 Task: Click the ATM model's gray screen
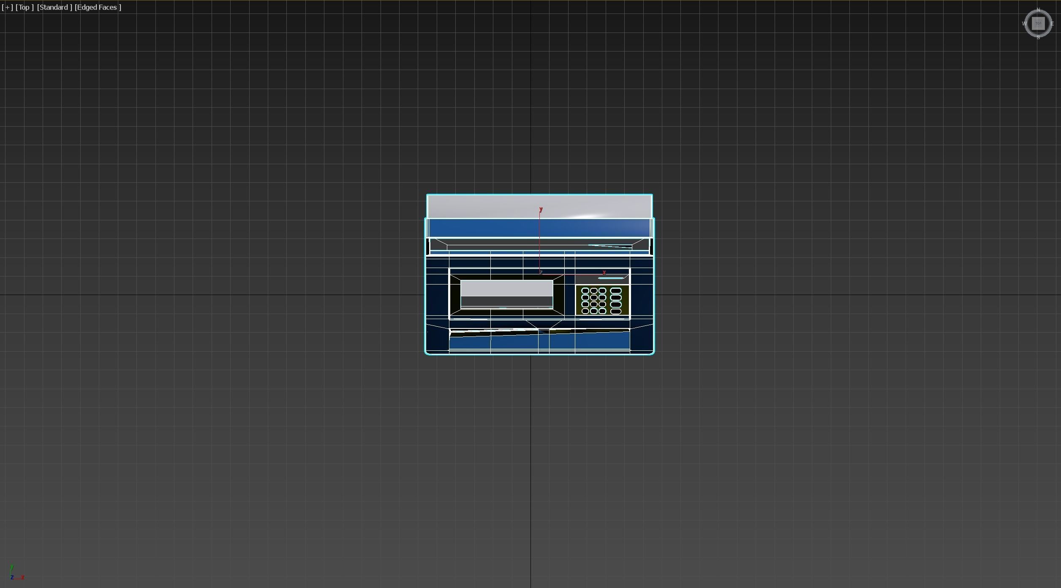506,294
